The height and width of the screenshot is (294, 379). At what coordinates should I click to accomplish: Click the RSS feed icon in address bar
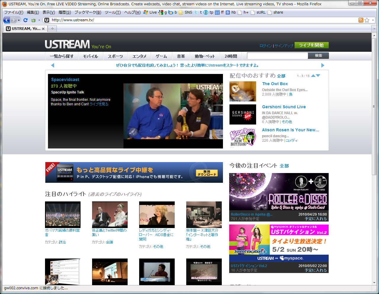coord(361,20)
